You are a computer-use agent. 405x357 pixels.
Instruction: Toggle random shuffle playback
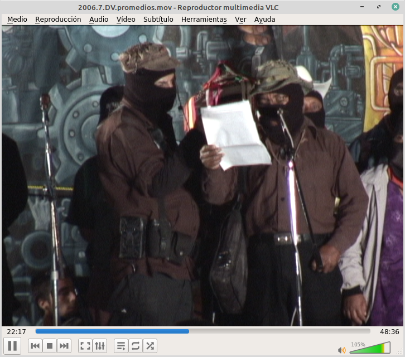[150, 346]
